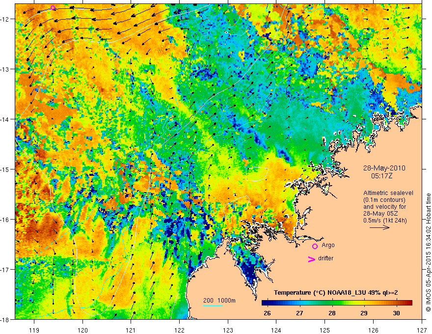The height and width of the screenshot is (334, 432).
Task: Click the closed white sealevel contour near 123.6E 15S
Action: coord(257,174)
